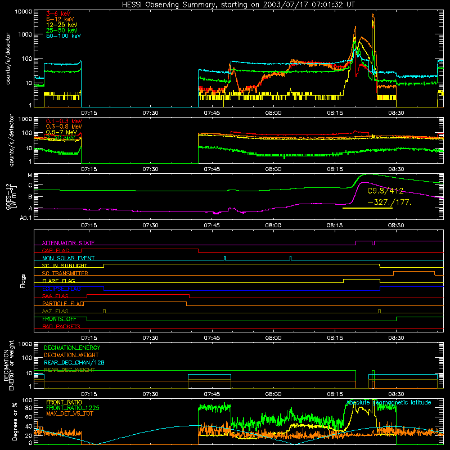Select the 07:45 tick under the MeV panel
The image size is (450, 450).
pyautogui.click(x=212, y=169)
